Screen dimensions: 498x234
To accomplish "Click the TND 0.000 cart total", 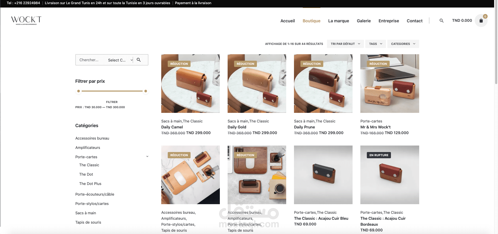I will (462, 20).
